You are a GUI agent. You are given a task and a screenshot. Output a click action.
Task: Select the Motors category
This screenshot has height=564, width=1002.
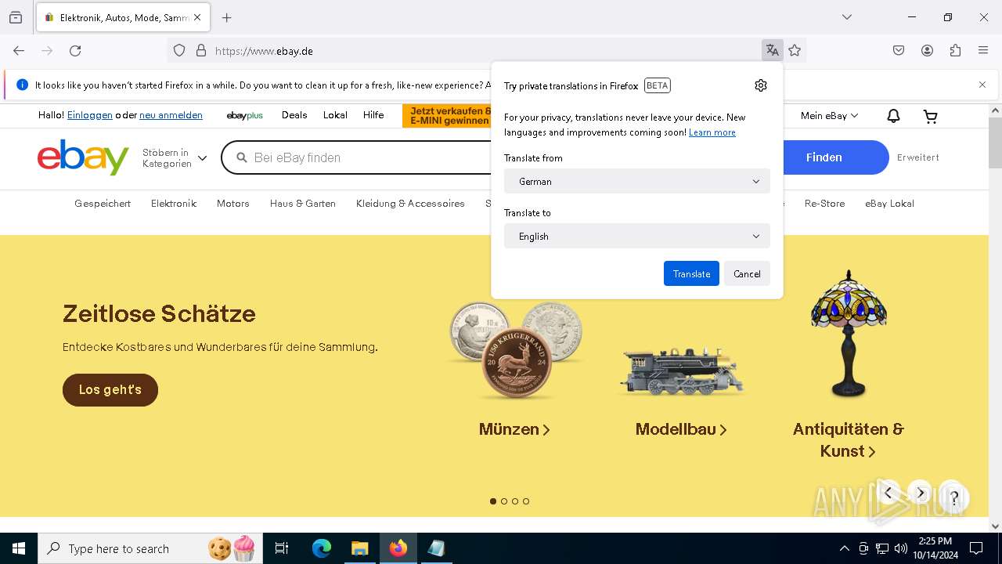coord(233,204)
